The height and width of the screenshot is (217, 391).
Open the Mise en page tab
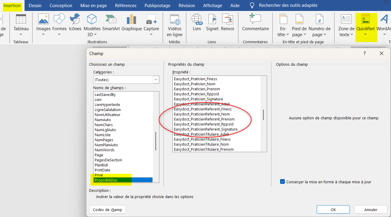point(93,6)
